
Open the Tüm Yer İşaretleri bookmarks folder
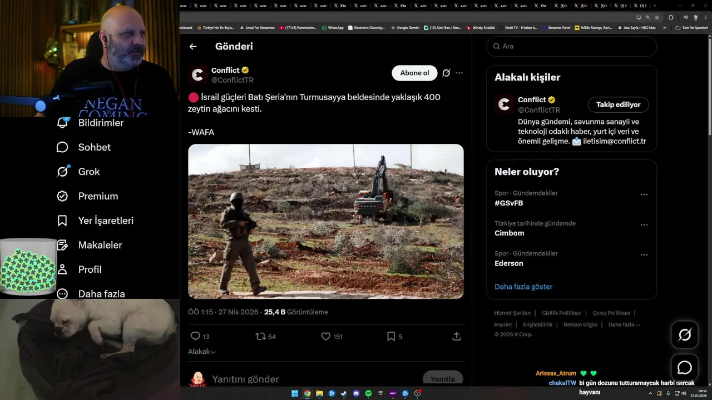[691, 27]
